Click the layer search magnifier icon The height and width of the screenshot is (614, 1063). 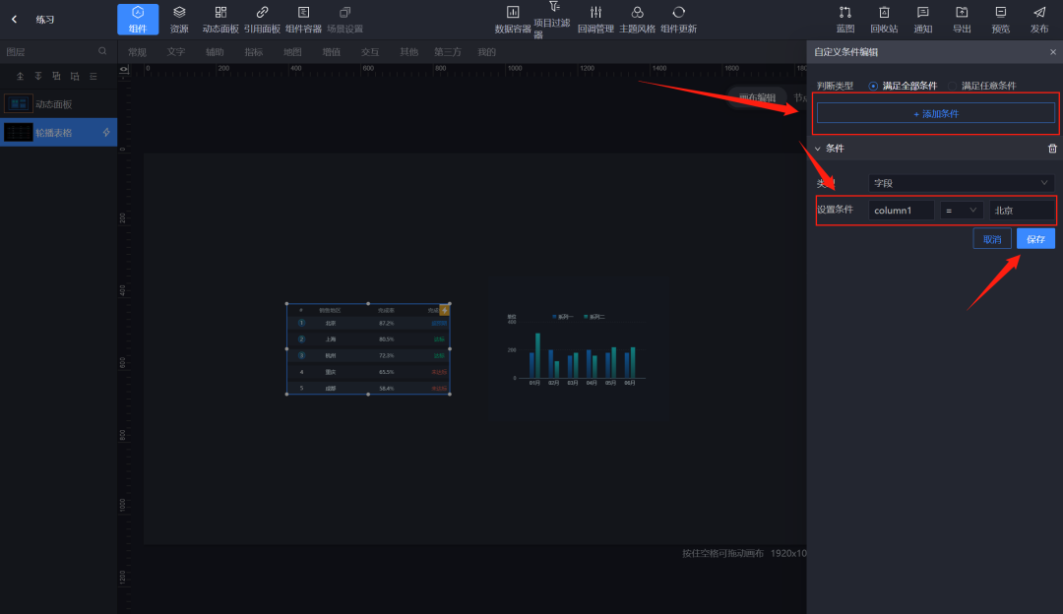(102, 51)
